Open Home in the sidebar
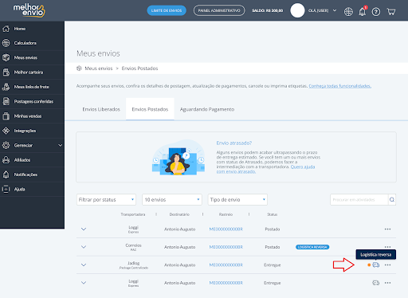 (20, 29)
